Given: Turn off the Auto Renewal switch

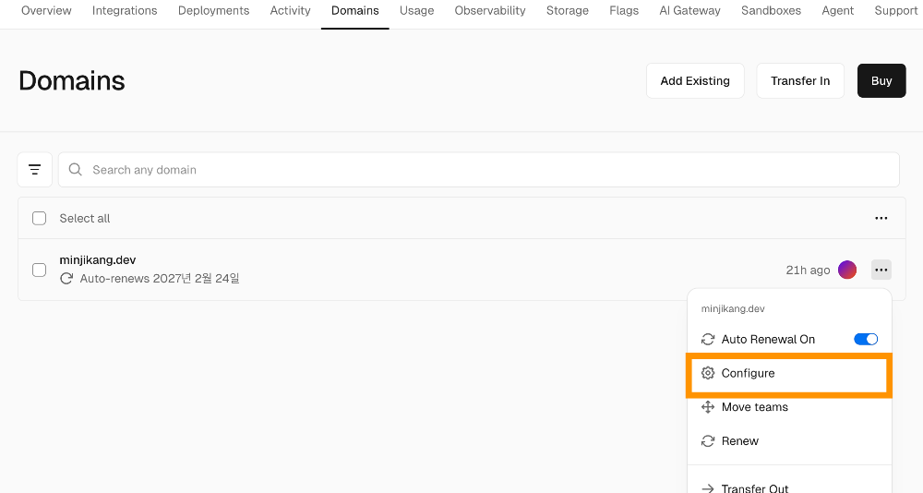Looking at the screenshot, I should click(x=866, y=339).
